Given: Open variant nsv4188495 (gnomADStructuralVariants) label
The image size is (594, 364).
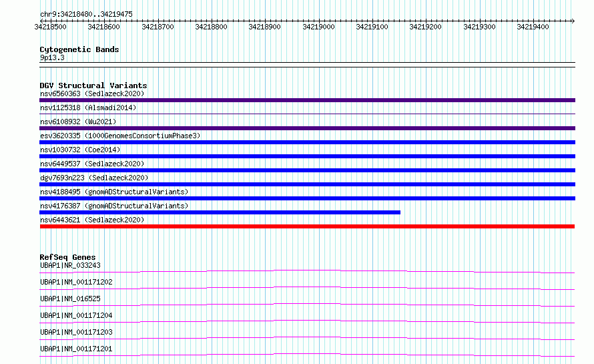Looking at the screenshot, I should (114, 192).
